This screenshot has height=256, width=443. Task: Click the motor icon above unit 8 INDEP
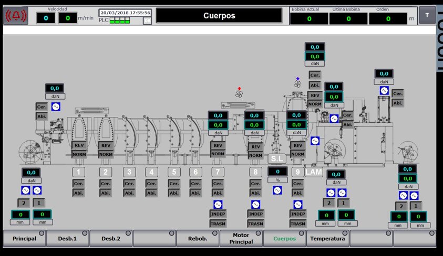(x=255, y=205)
